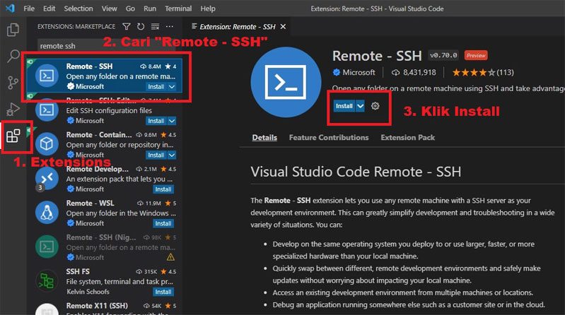The height and width of the screenshot is (315, 565).
Task: Click the Preview badge
Action: [x=476, y=55]
